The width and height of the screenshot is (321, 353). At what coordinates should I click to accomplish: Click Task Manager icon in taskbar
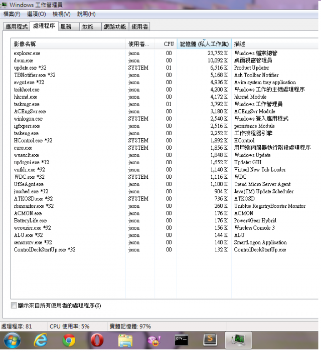click(238, 340)
